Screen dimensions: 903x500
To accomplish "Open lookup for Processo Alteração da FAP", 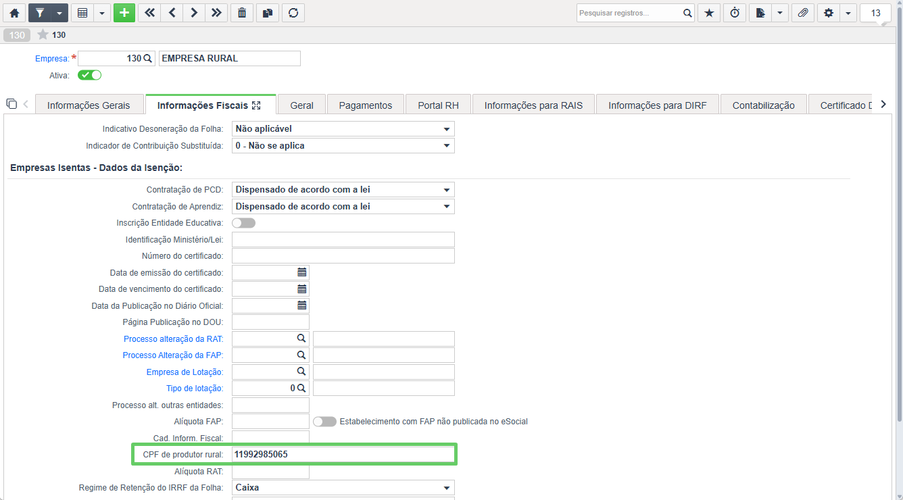I will click(301, 355).
